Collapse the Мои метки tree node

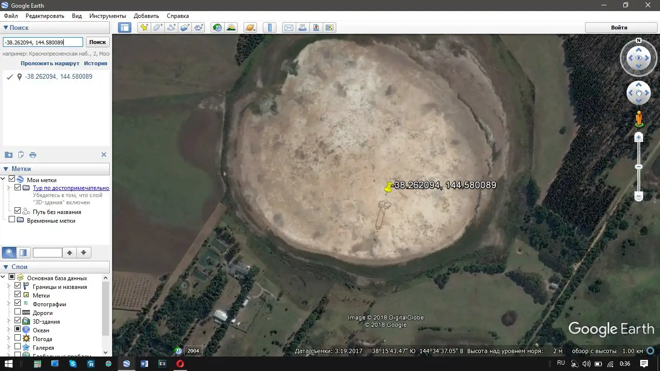pos(4,180)
